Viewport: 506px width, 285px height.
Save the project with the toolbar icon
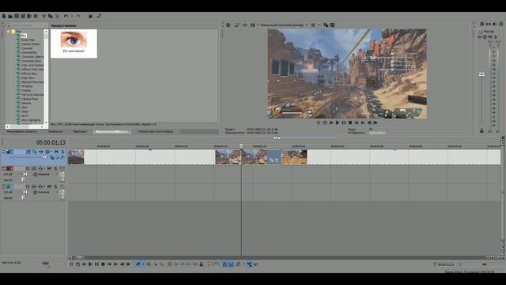point(17,16)
